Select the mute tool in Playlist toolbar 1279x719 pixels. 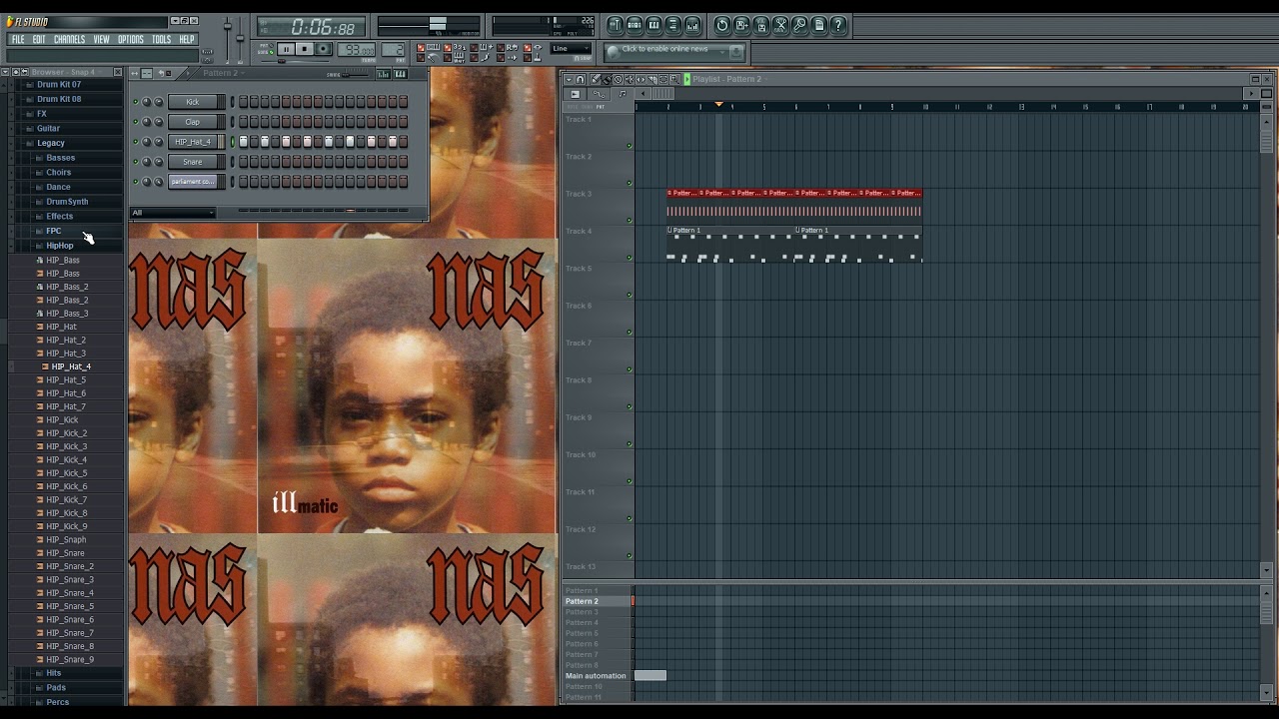click(x=629, y=79)
